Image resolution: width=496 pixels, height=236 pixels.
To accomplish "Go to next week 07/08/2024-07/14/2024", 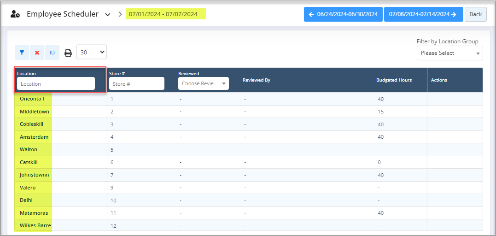I will coord(423,14).
